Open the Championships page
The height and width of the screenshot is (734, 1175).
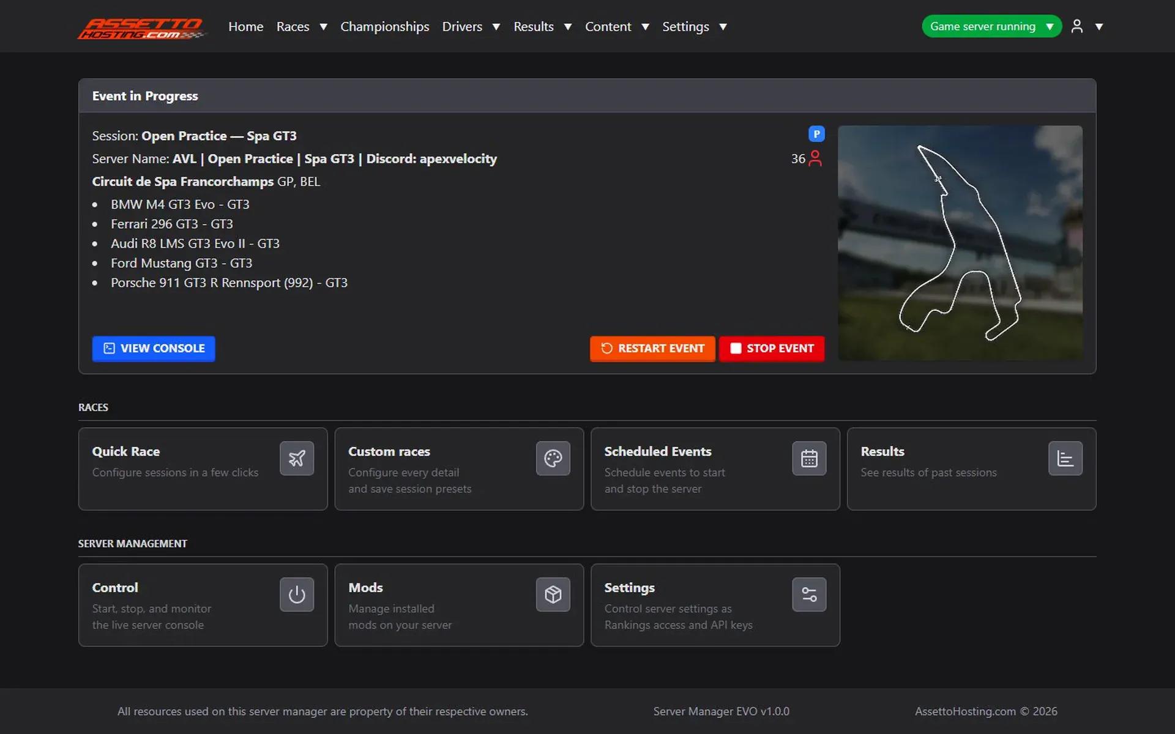point(384,27)
